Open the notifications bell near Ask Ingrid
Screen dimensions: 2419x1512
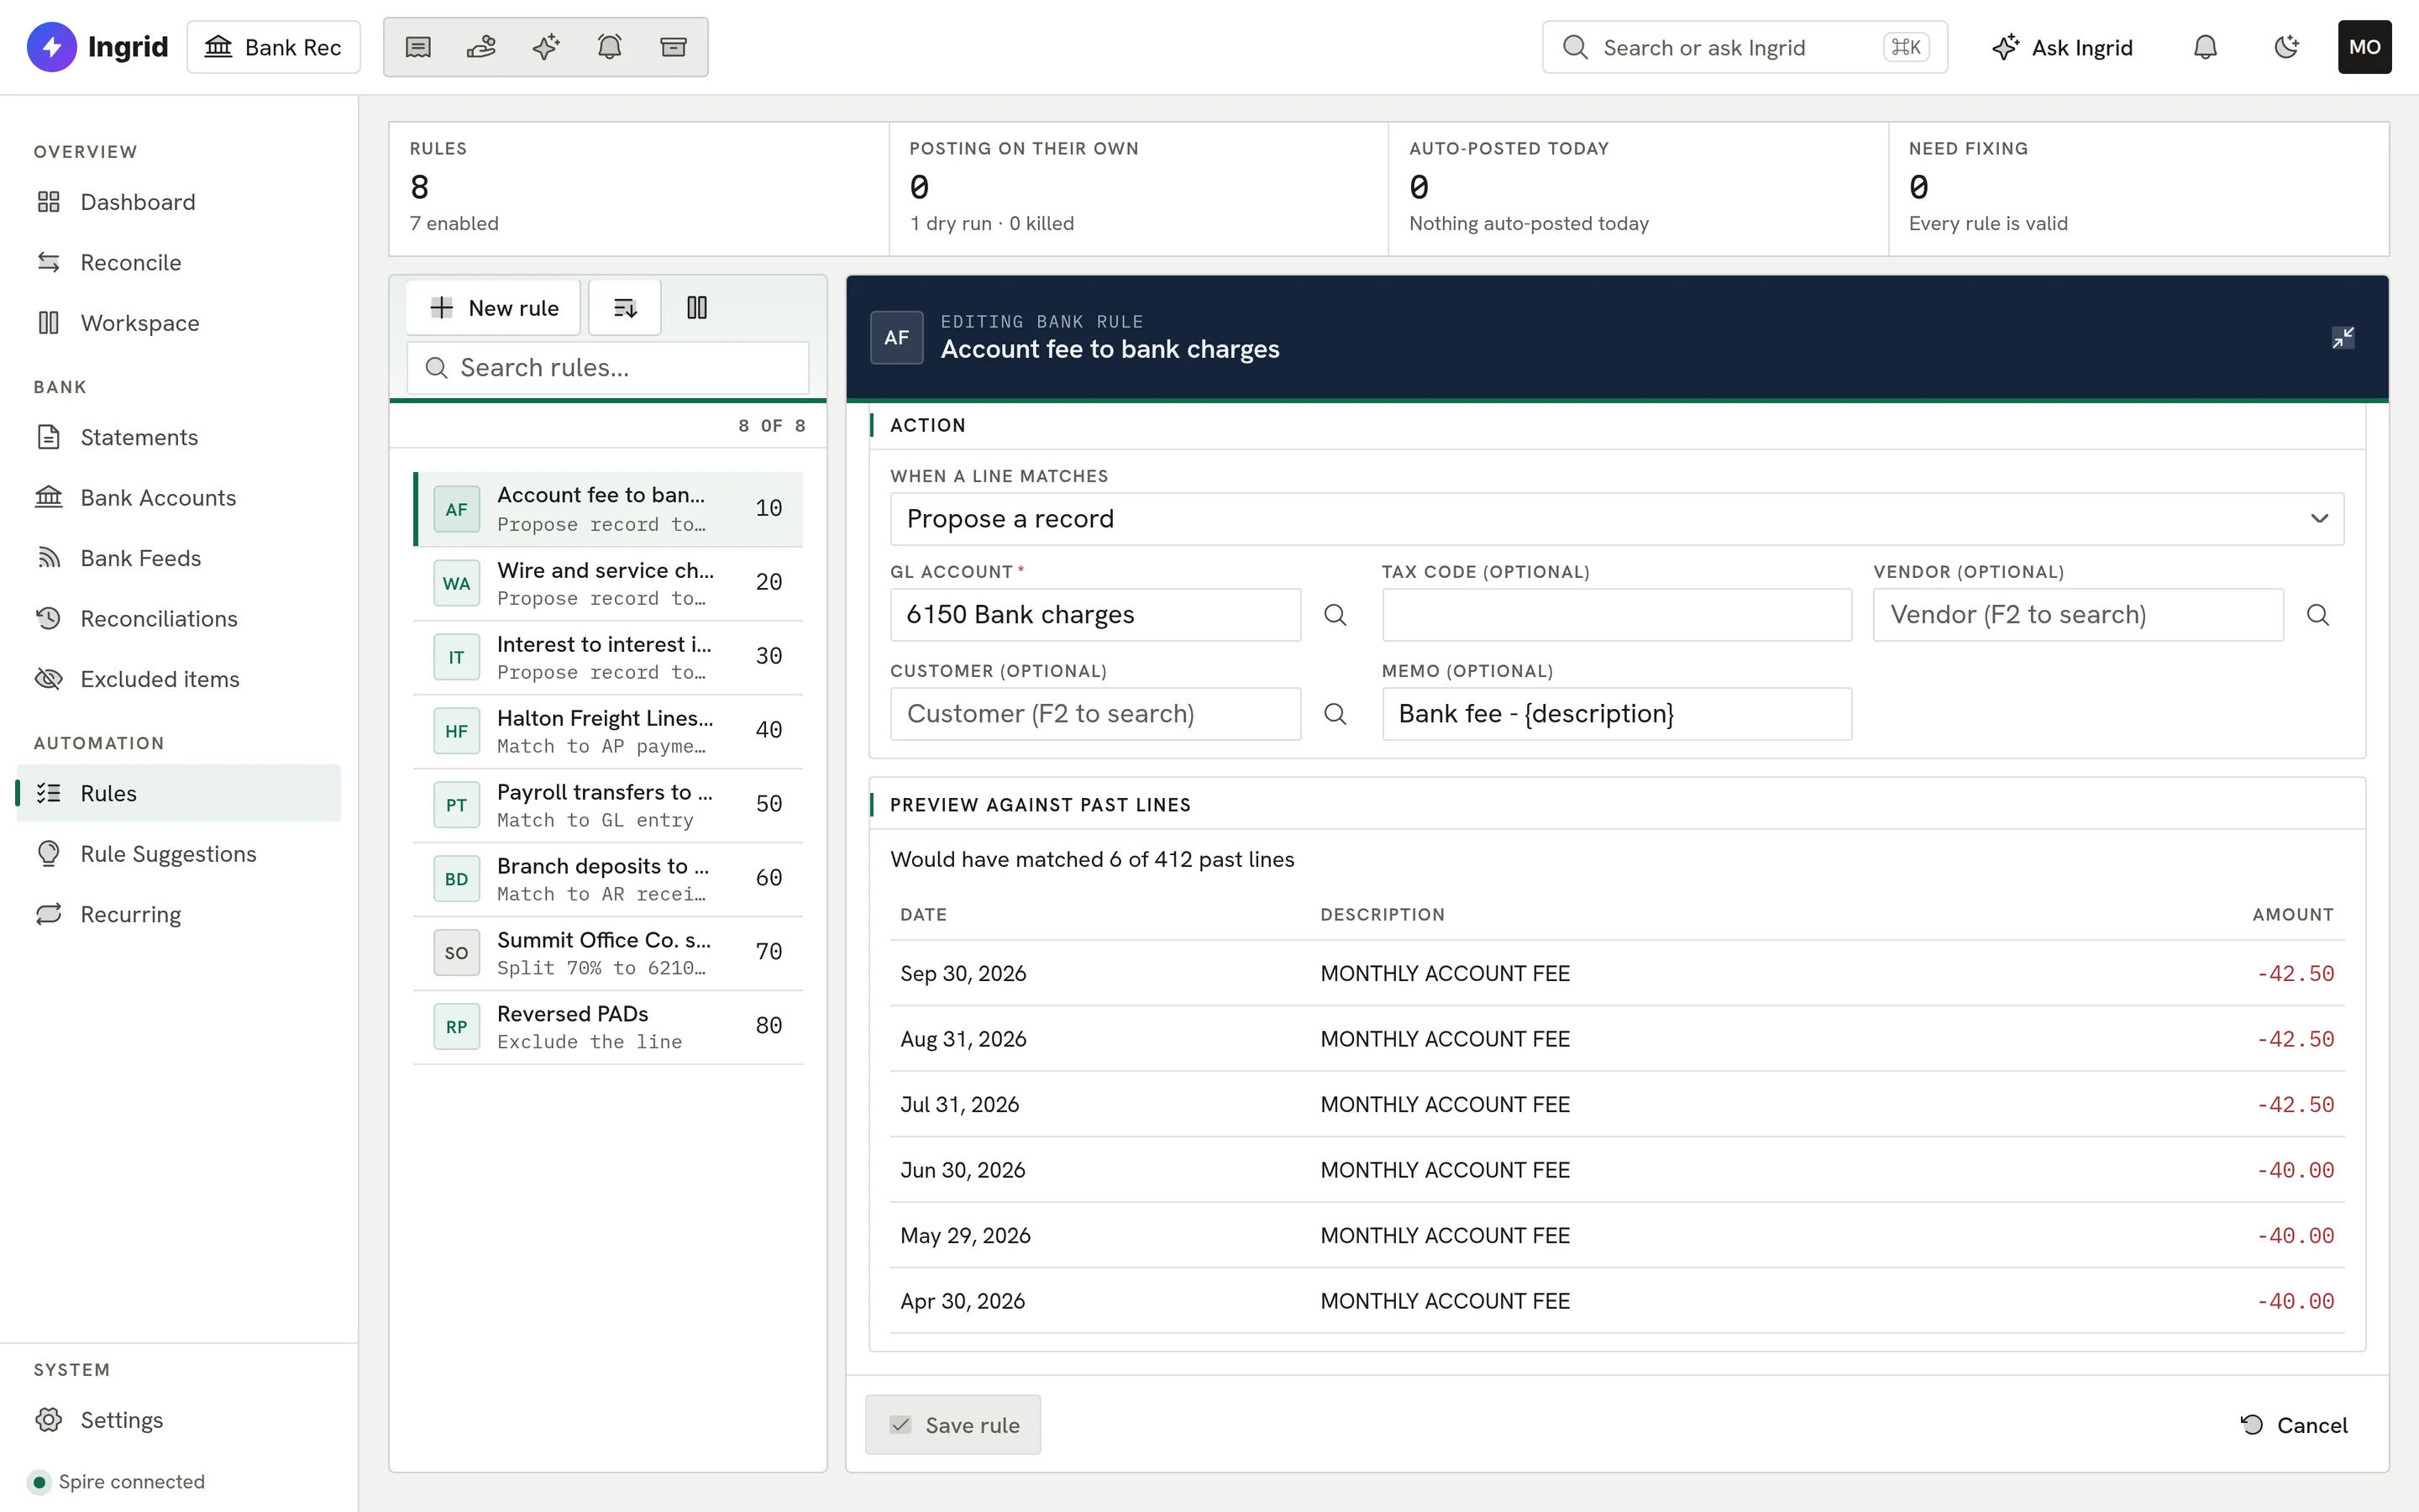point(2205,47)
